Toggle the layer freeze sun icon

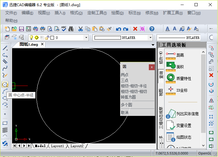(x=36, y=38)
